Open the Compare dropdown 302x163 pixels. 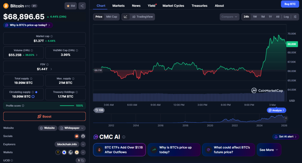229,17
